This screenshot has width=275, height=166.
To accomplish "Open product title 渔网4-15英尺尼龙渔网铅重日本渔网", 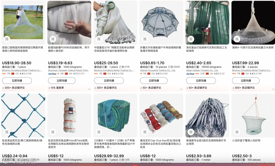I will pos(253,48).
